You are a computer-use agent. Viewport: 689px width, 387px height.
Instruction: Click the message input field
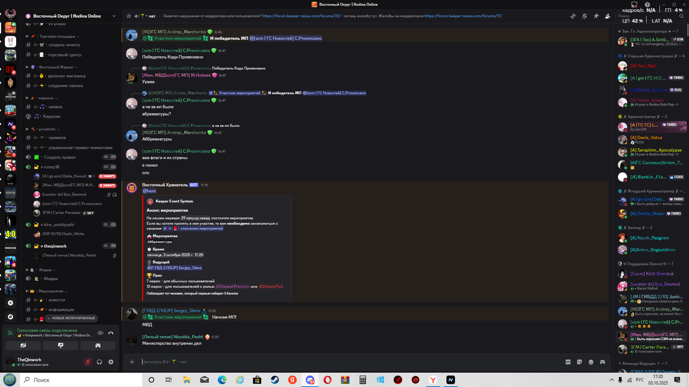click(350, 362)
